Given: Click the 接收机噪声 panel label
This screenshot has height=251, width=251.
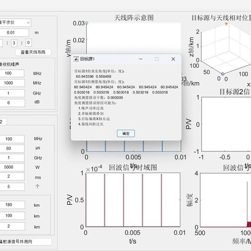Looking at the screenshot, I should pos(9,64).
